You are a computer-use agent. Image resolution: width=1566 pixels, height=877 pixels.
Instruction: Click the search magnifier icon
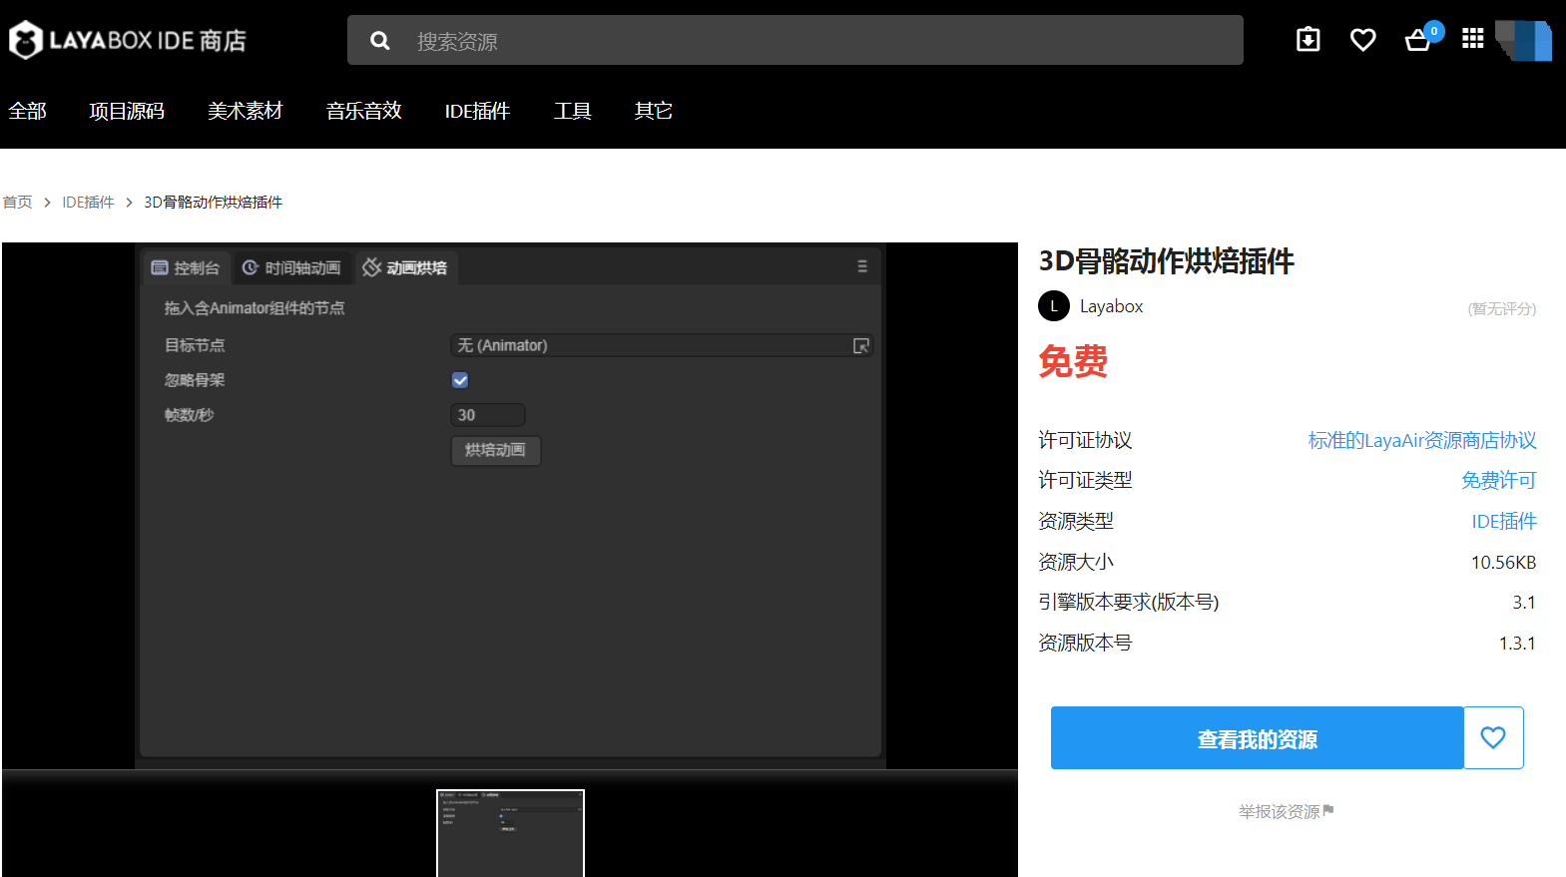tap(379, 41)
